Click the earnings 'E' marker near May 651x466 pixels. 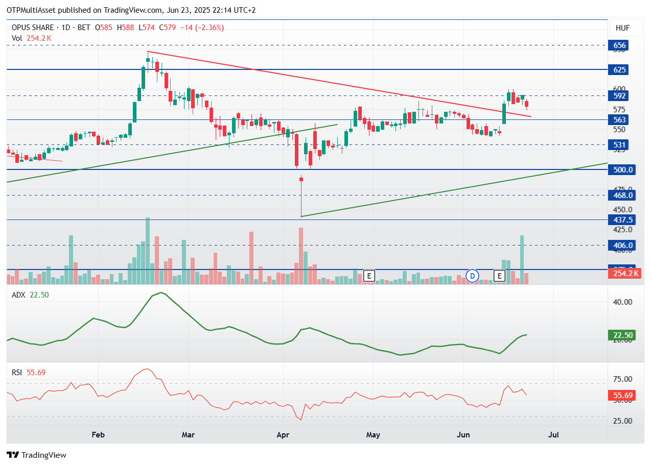(369, 276)
